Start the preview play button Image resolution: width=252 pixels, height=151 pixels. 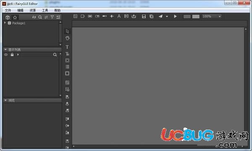click(x=175, y=16)
